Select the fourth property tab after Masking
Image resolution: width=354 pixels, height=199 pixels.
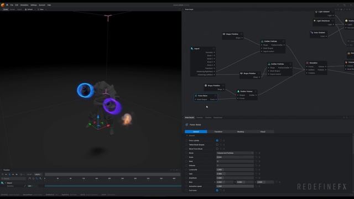(x=263, y=132)
